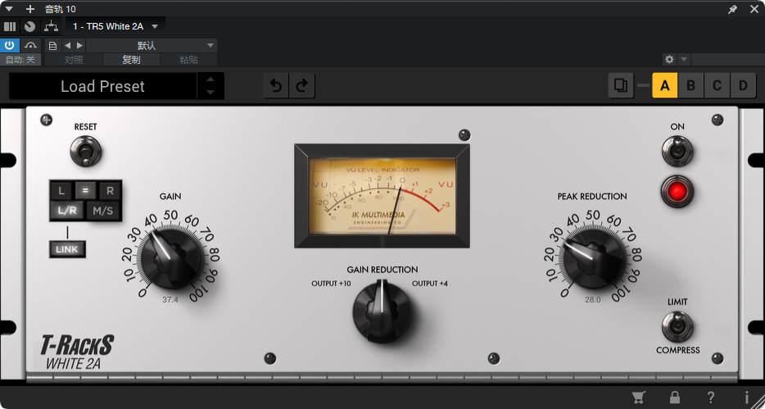This screenshot has width=765, height=409.
Task: Click the 粘贴 paste button
Action: pyautogui.click(x=189, y=60)
